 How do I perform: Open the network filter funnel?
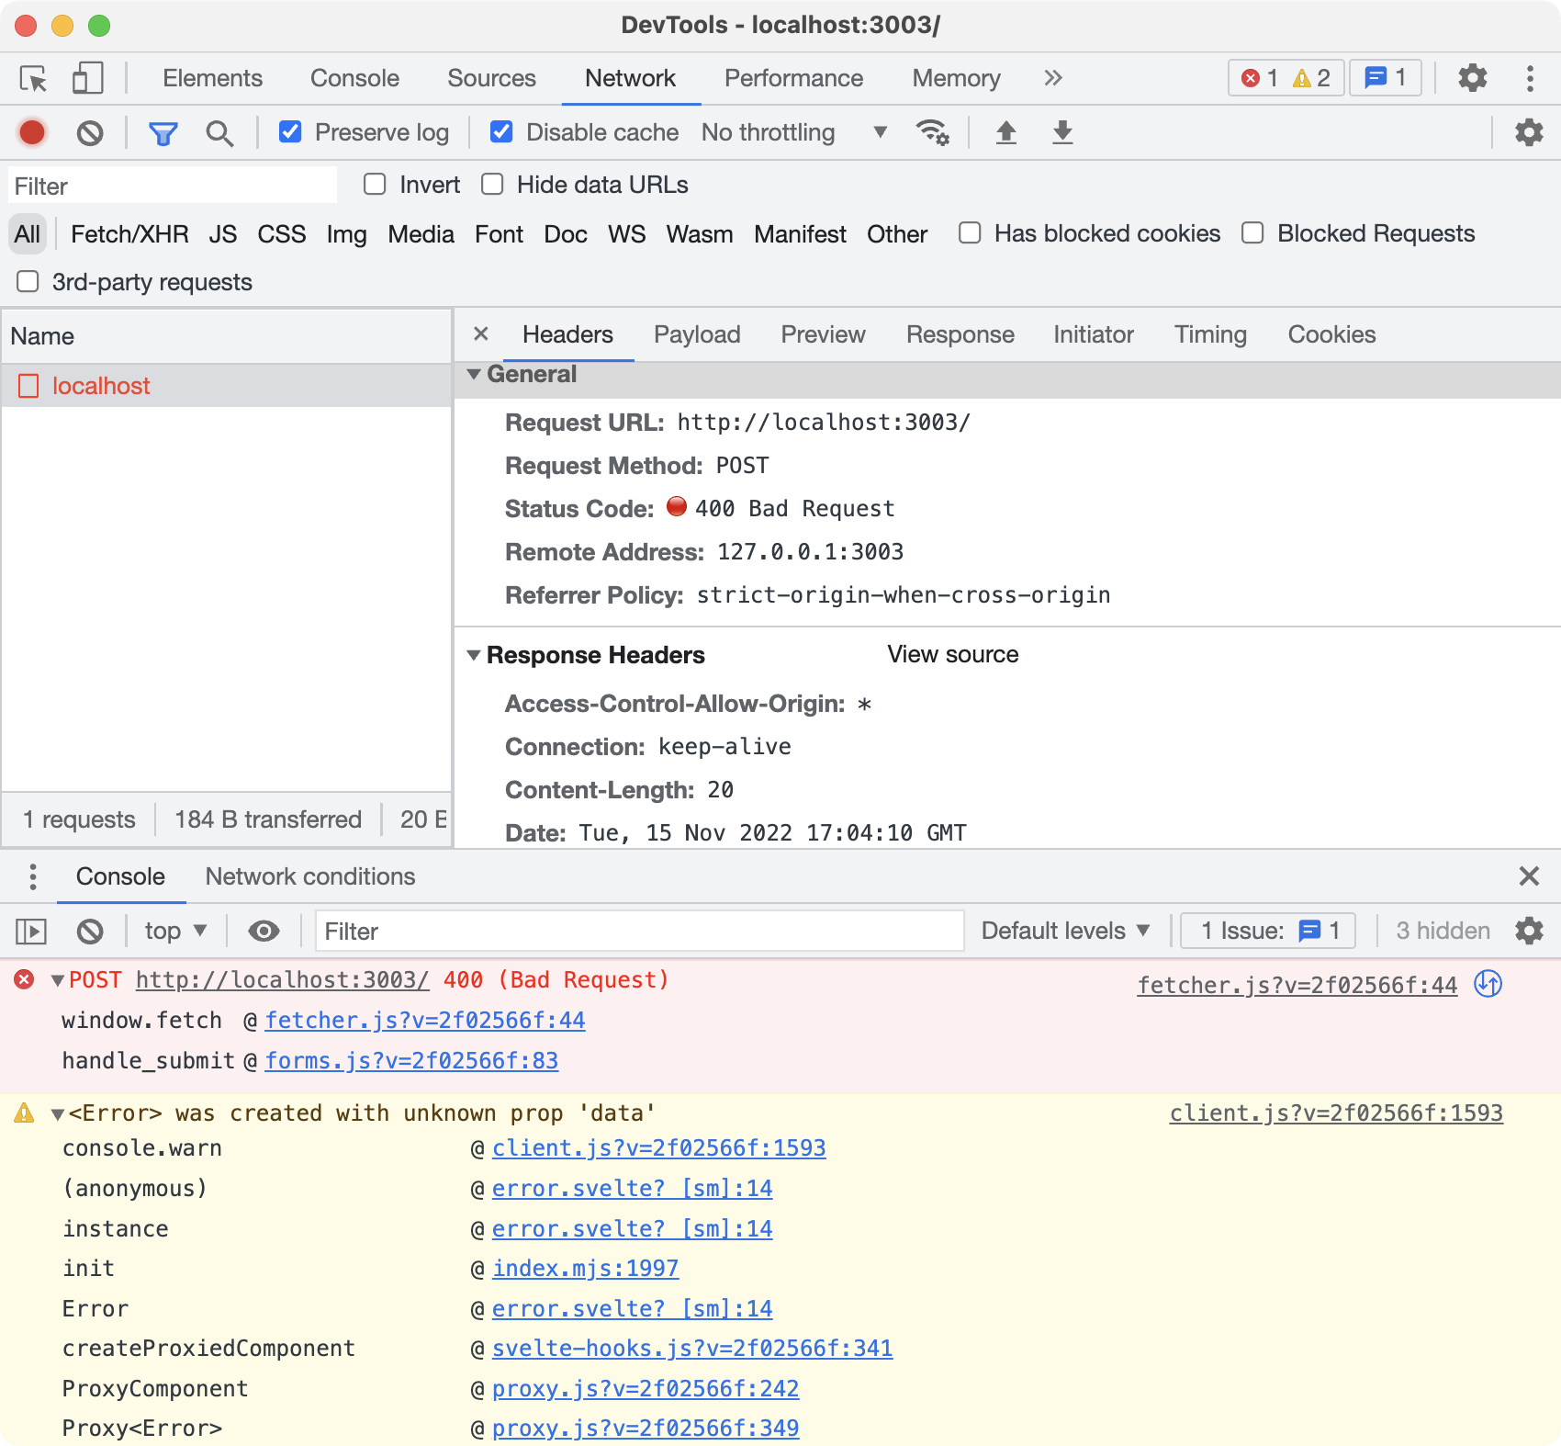[162, 132]
